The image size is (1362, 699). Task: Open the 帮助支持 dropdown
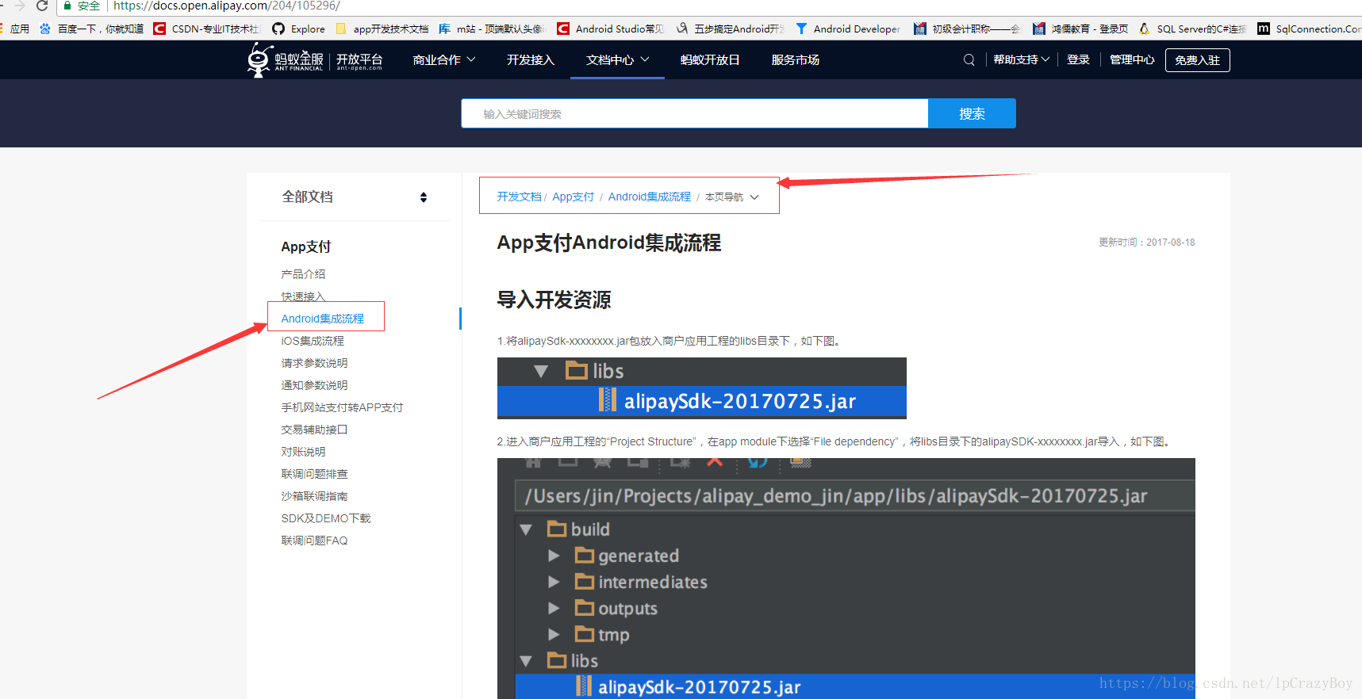coord(1022,59)
